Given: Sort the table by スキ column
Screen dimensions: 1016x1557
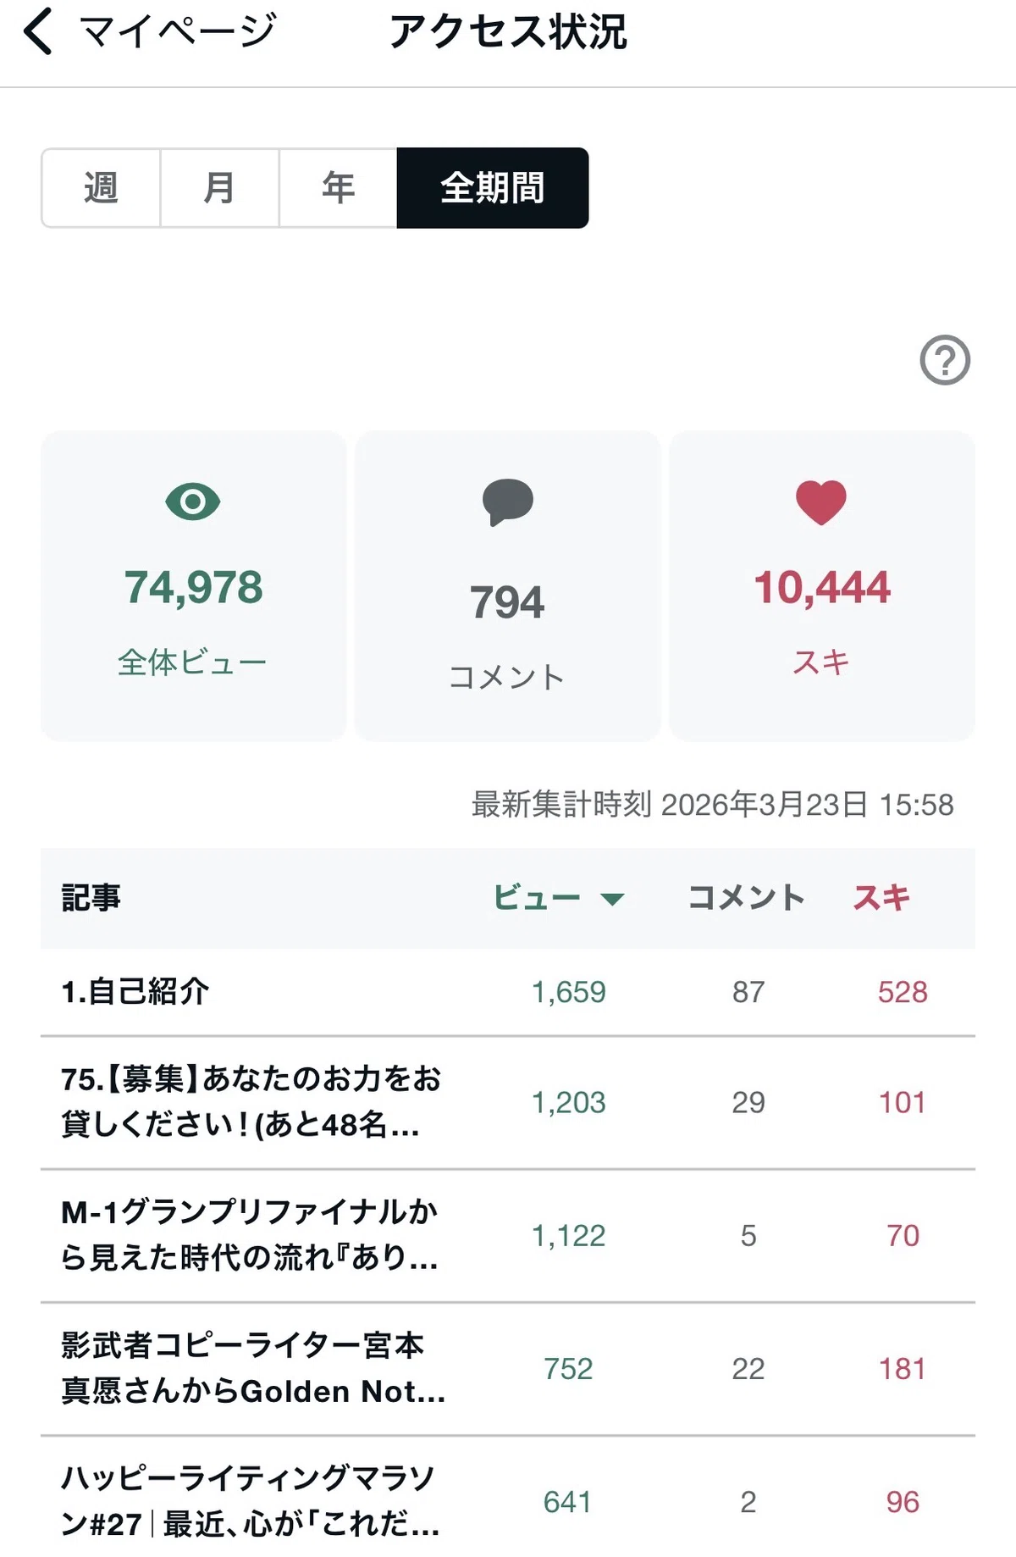Looking at the screenshot, I should (x=881, y=897).
